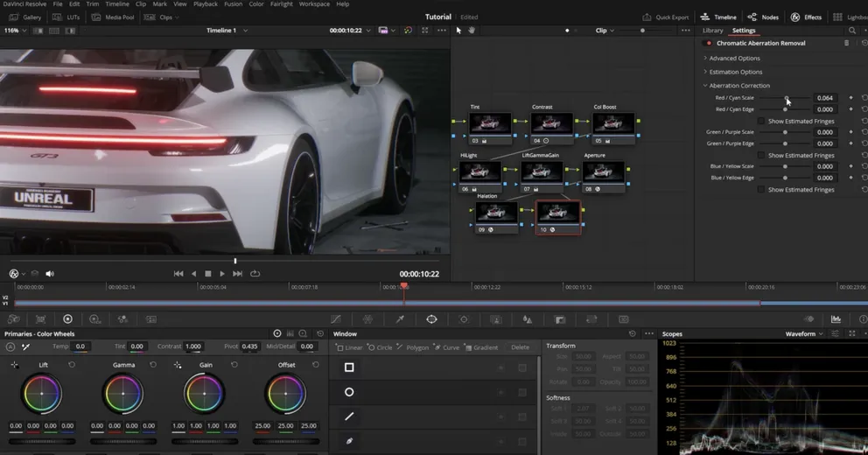Toggle auto balance button in Color Wheels

(x=10, y=346)
